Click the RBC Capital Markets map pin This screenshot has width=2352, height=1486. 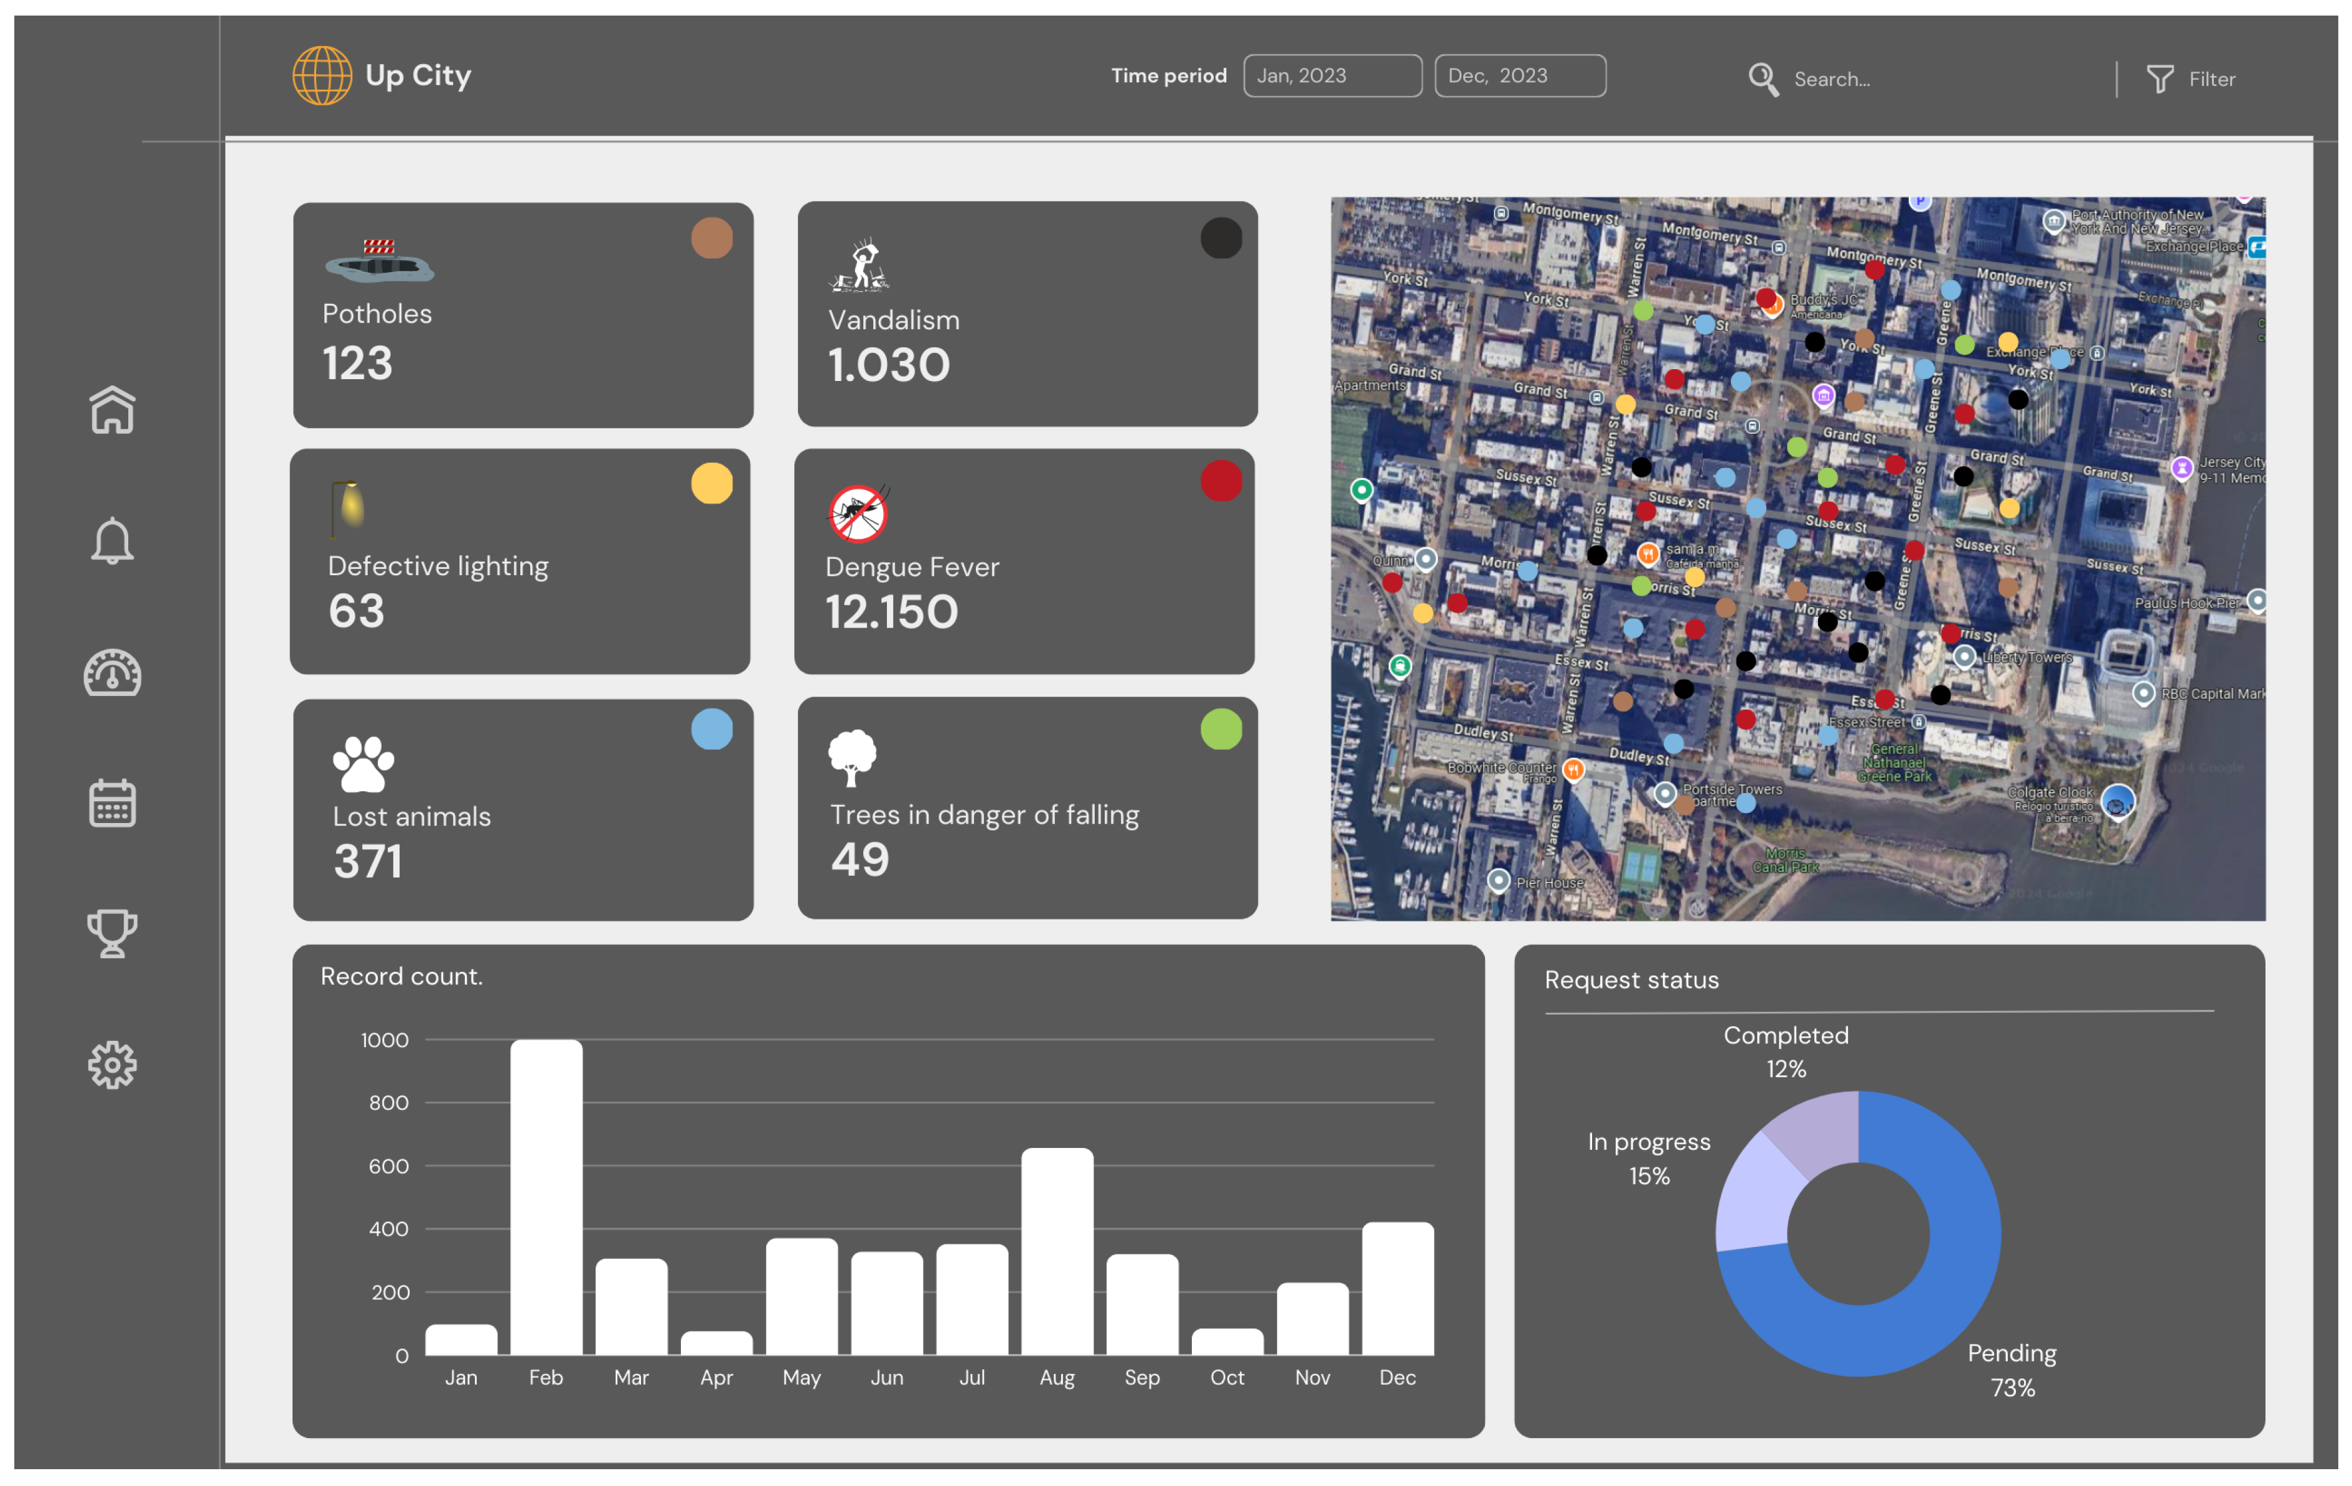coord(2143,693)
